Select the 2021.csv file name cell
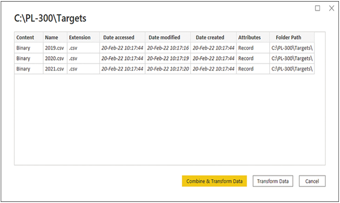 (x=55, y=69)
